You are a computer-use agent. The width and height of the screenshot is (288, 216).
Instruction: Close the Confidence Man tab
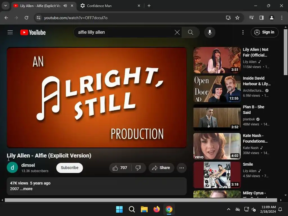pos(139,6)
